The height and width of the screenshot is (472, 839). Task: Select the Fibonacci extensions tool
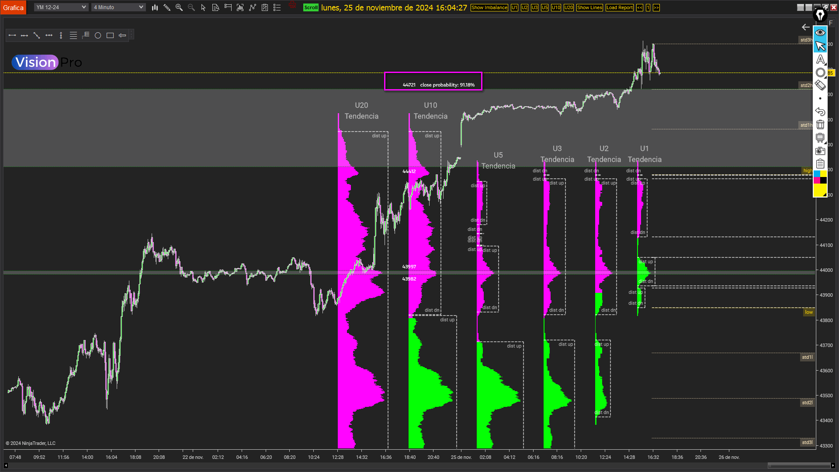click(86, 35)
